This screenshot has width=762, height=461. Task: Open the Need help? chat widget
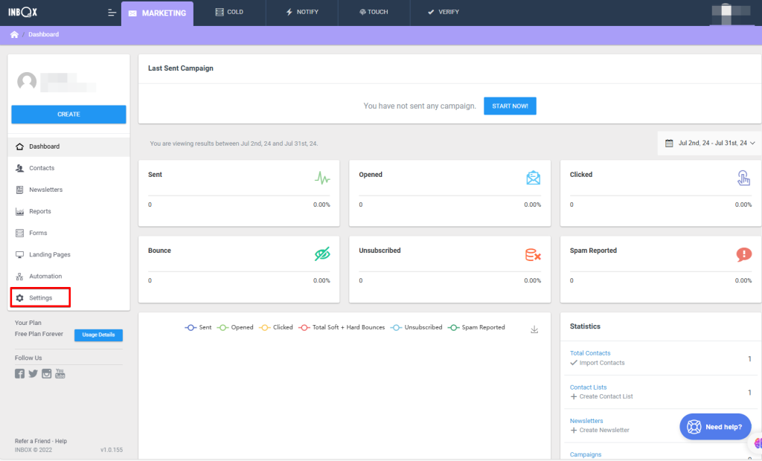point(715,427)
